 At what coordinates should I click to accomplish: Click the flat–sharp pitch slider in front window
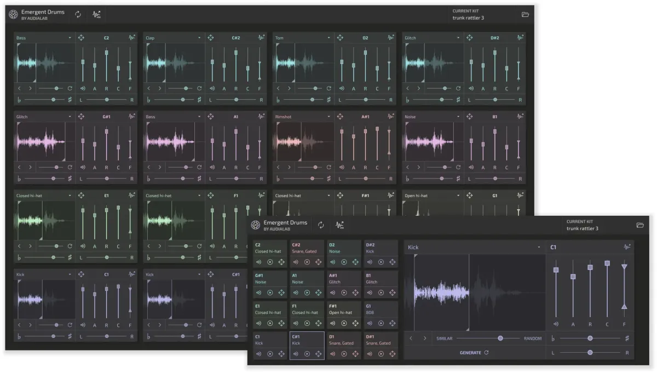tap(590, 338)
